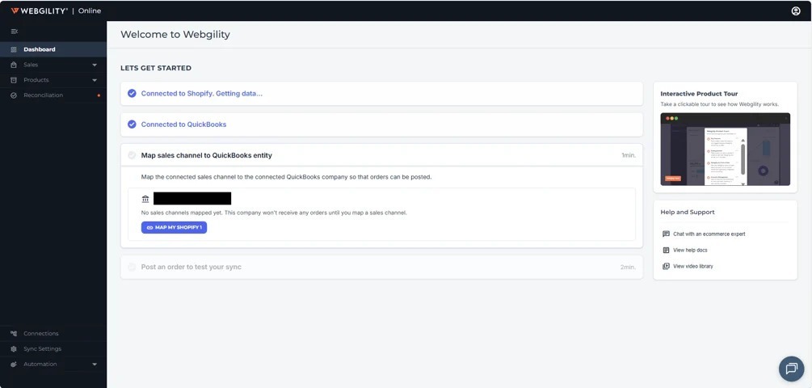Open Sync Settings in the sidebar

coord(53,349)
